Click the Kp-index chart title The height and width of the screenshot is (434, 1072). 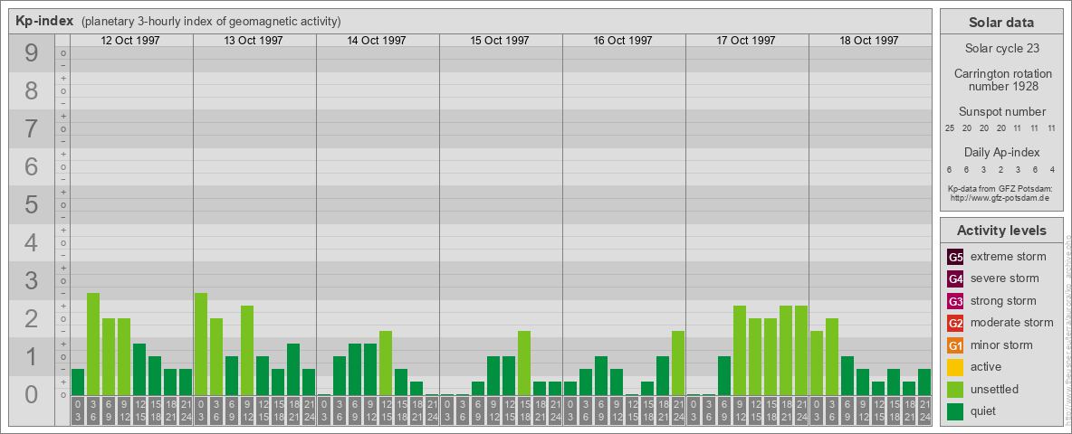pos(44,21)
